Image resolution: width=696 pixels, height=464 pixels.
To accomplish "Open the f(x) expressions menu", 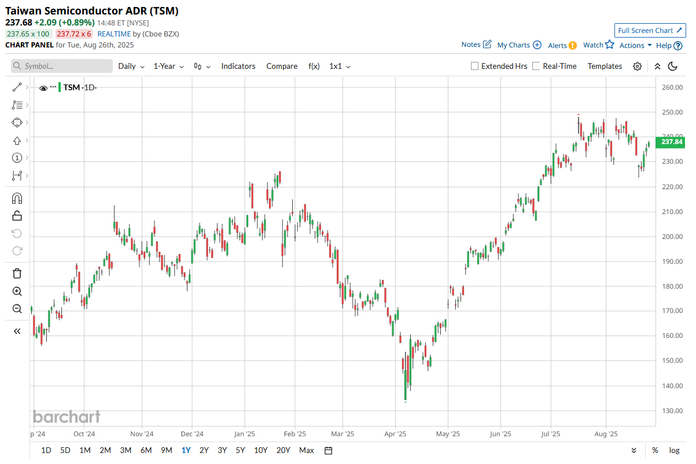I will click(x=314, y=66).
